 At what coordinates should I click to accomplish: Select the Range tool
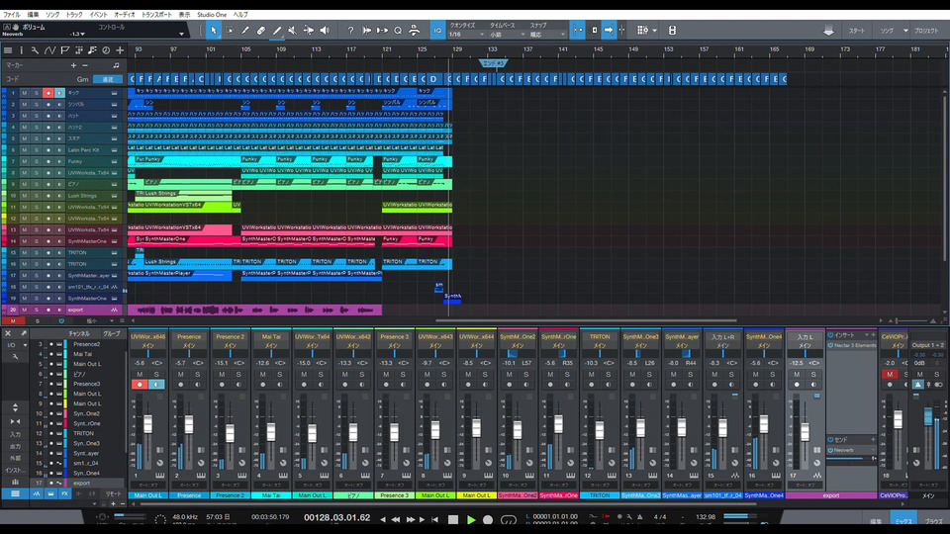[230, 31]
